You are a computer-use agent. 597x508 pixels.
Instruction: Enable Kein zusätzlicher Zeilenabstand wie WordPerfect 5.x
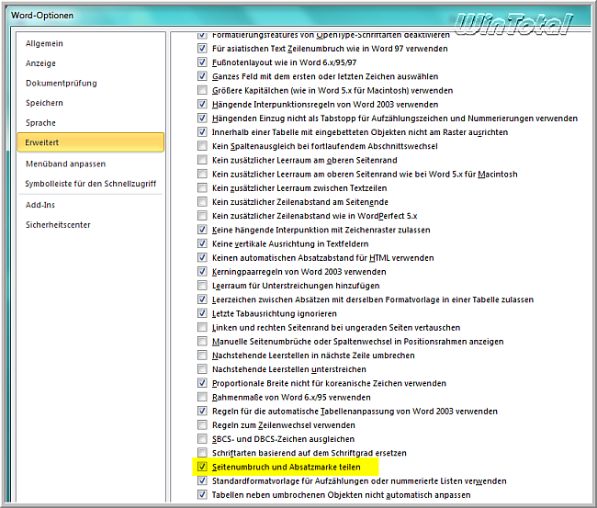(x=202, y=216)
